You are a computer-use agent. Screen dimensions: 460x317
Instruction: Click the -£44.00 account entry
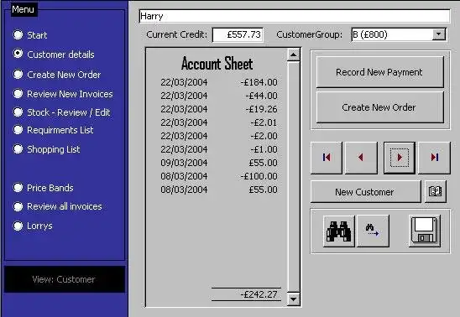(x=261, y=96)
